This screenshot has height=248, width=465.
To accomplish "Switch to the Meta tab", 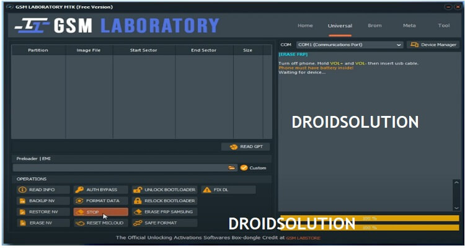I will pyautogui.click(x=409, y=25).
